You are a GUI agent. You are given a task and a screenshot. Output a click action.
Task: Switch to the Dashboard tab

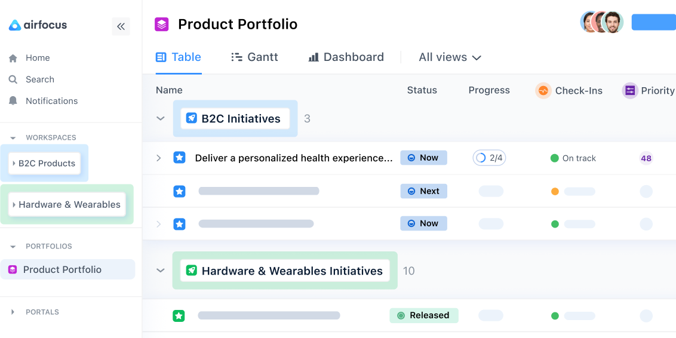pos(346,57)
